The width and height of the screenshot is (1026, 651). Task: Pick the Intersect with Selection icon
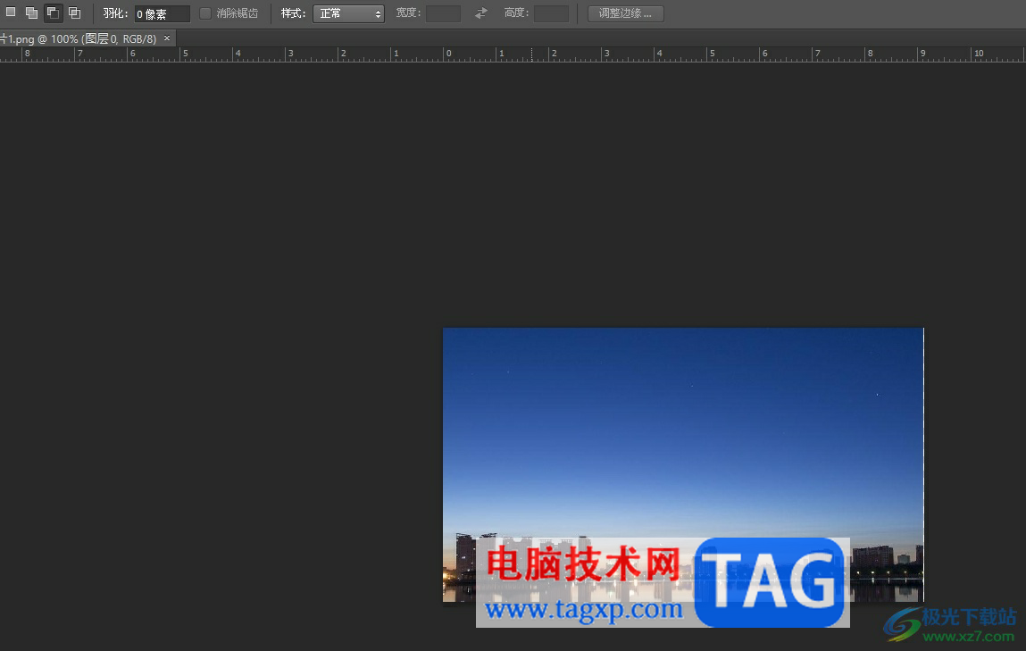[x=74, y=13]
